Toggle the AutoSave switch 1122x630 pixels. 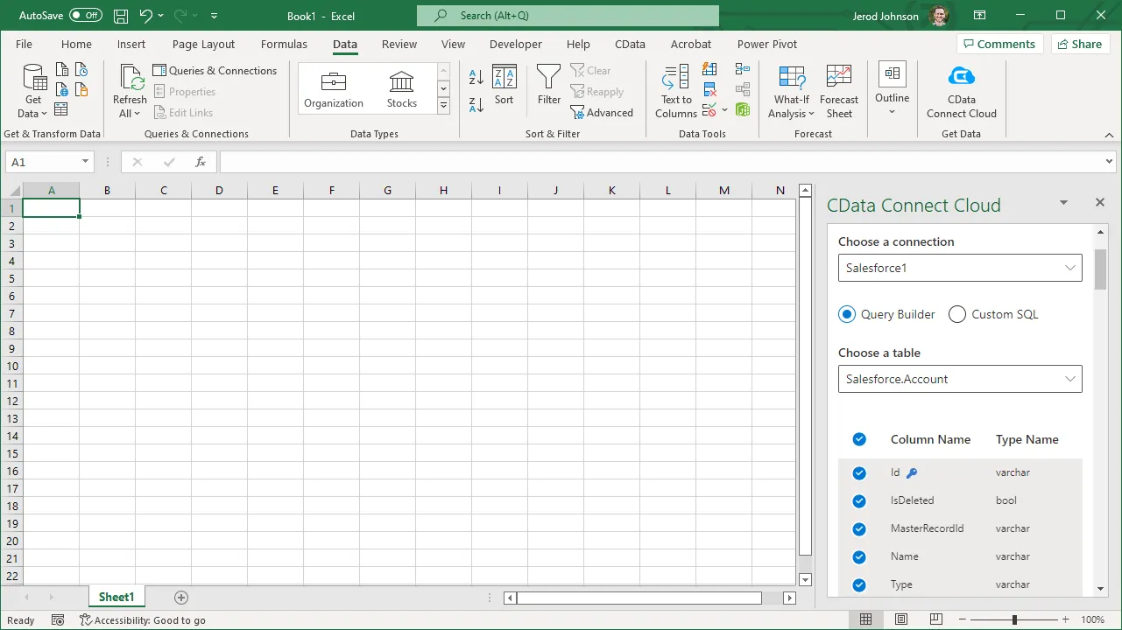pyautogui.click(x=85, y=16)
